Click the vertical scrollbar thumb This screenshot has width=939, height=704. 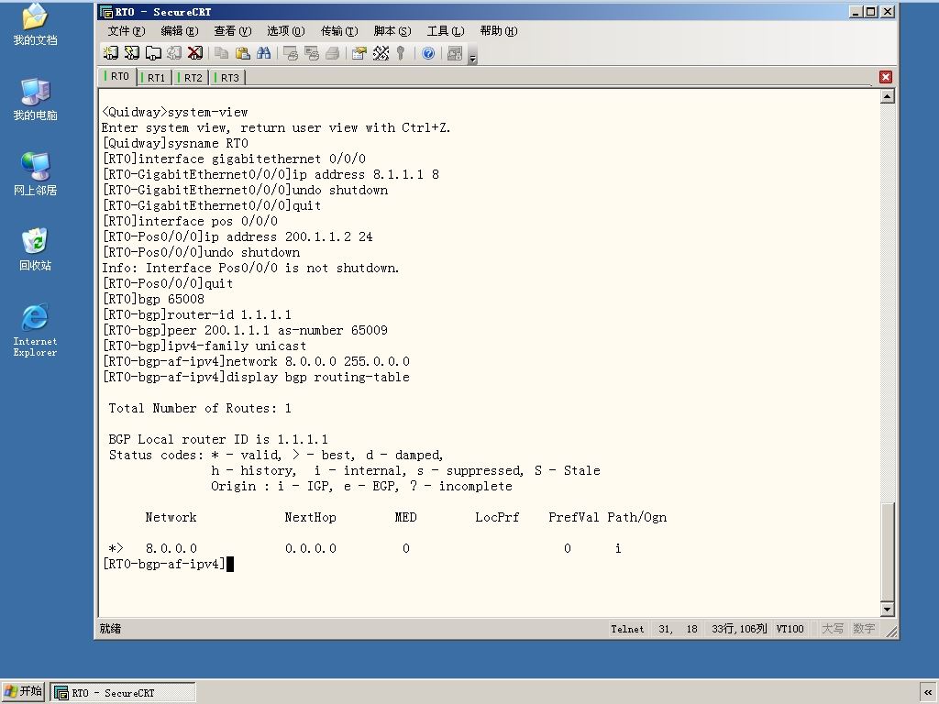click(888, 551)
